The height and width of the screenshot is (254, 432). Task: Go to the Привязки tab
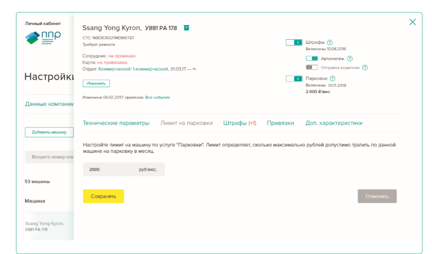click(x=280, y=123)
